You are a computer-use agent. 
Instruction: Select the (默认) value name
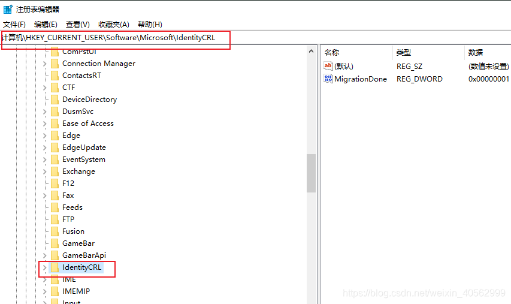[344, 67]
